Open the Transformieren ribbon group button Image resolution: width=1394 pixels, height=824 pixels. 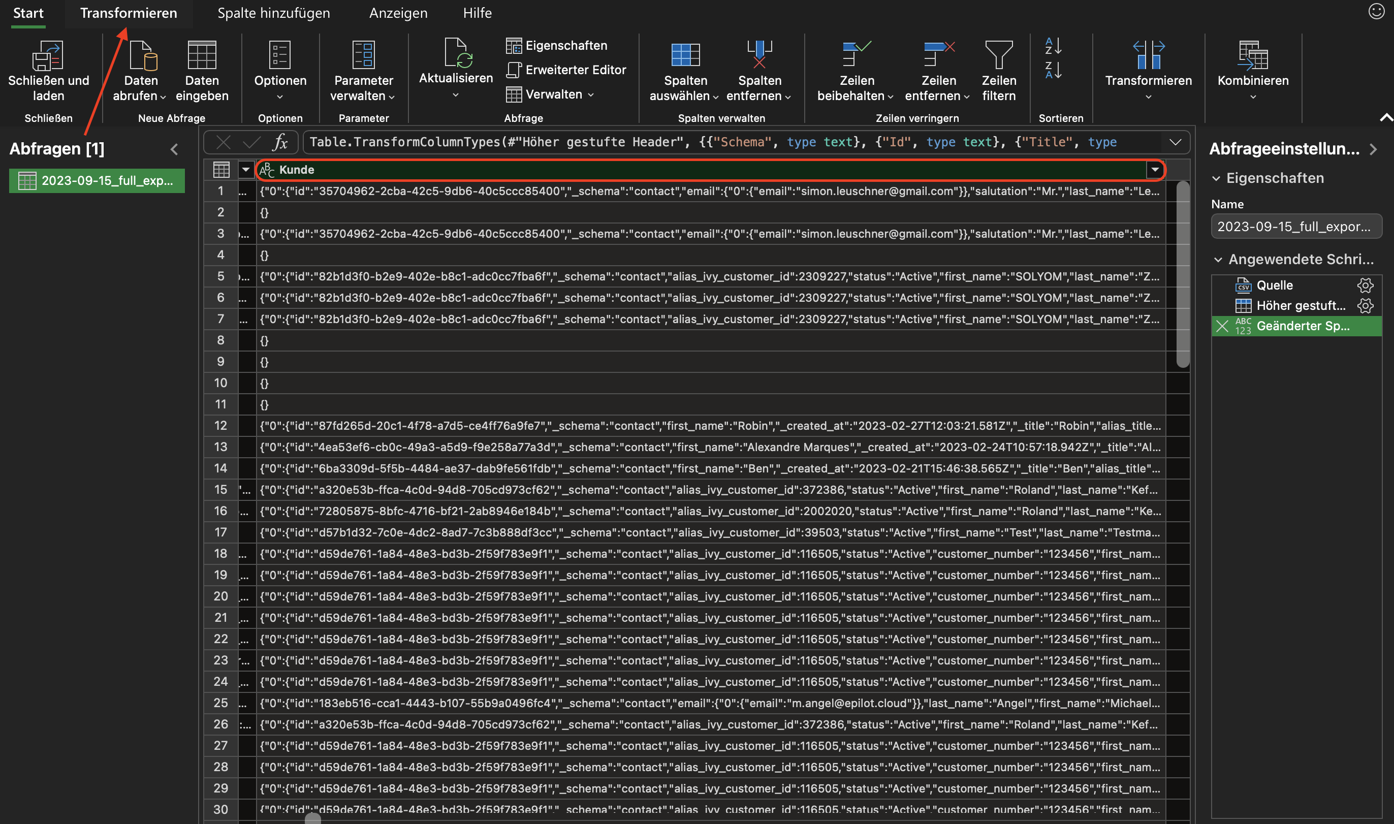[x=1148, y=71]
